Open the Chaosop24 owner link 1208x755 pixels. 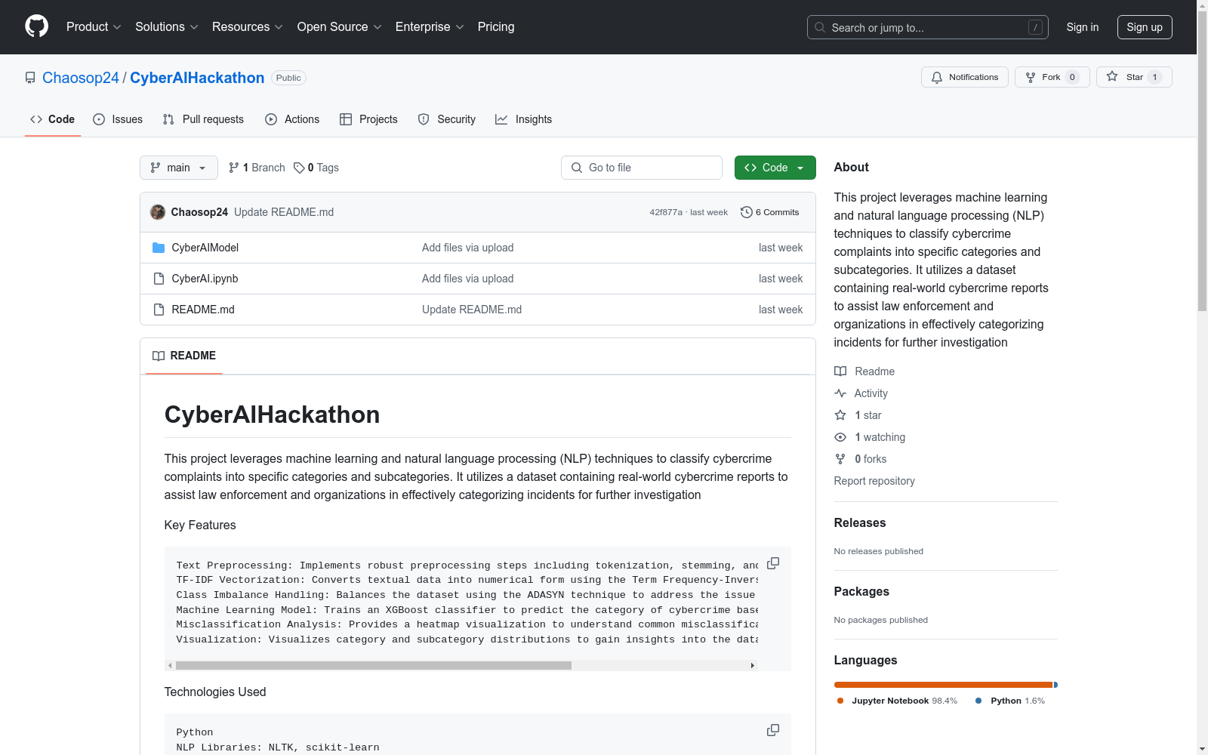coord(81,78)
